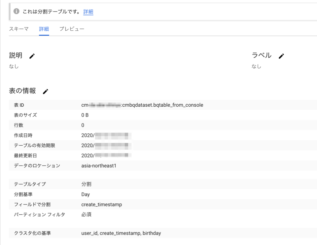Viewport: 317px width, 245px height.
Task: Click the クラスタ化の基準 field list
Action: tap(121, 233)
